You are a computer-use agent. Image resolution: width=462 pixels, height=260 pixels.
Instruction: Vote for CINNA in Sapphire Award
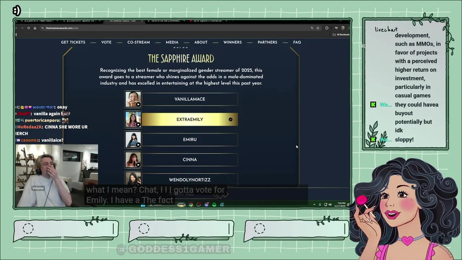pyautogui.click(x=189, y=160)
